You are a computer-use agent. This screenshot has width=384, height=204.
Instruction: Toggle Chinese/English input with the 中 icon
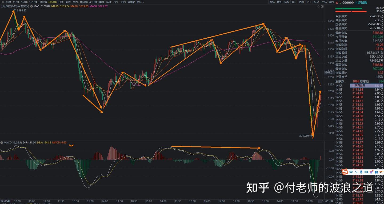coord(351,172)
